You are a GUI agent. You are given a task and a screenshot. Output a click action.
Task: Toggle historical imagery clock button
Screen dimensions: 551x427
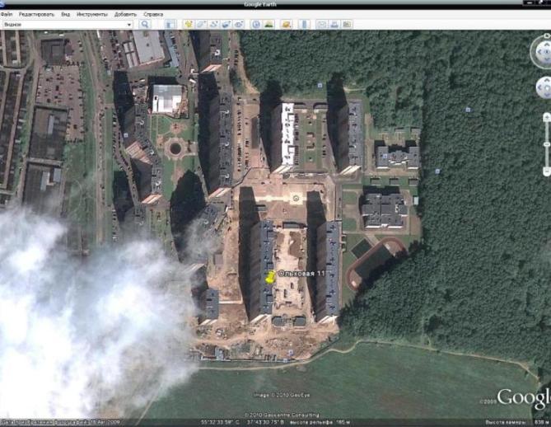pyautogui.click(x=257, y=25)
